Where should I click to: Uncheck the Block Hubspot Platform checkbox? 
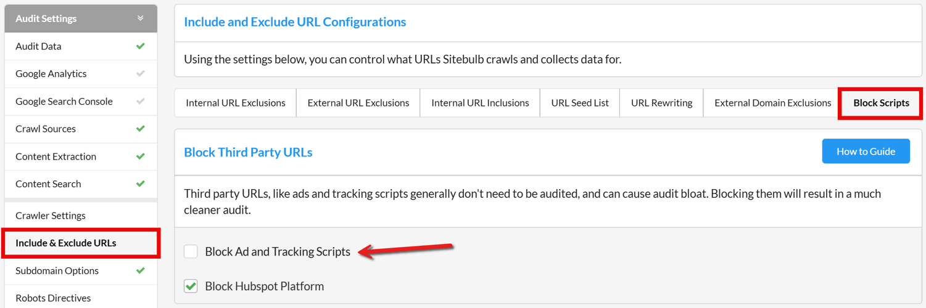[191, 286]
